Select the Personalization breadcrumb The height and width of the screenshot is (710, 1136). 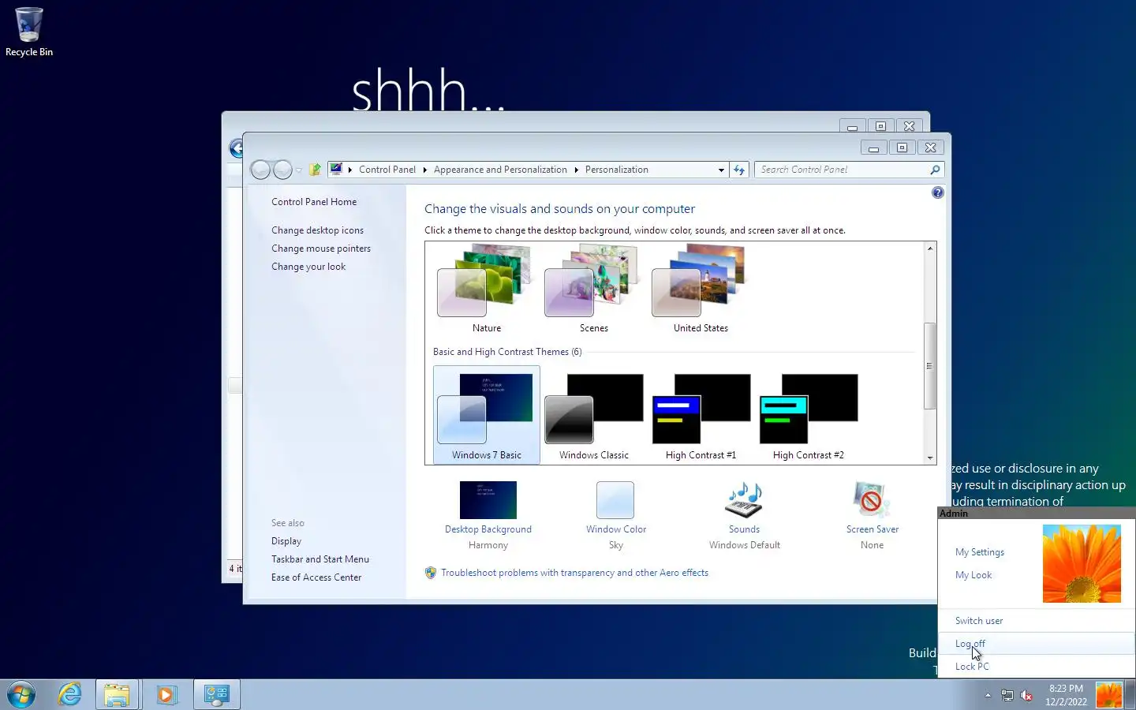pyautogui.click(x=616, y=170)
